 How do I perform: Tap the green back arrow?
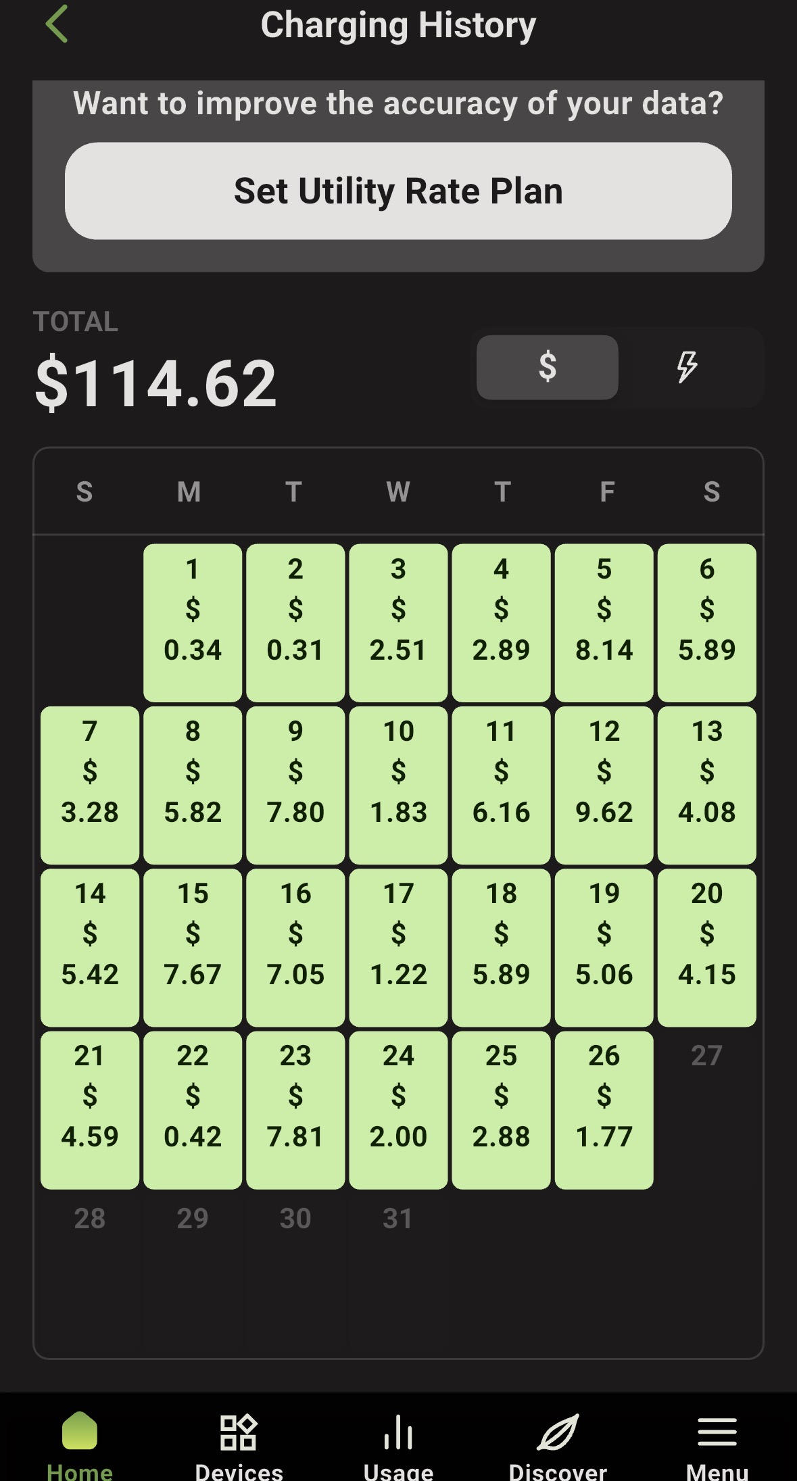click(57, 24)
